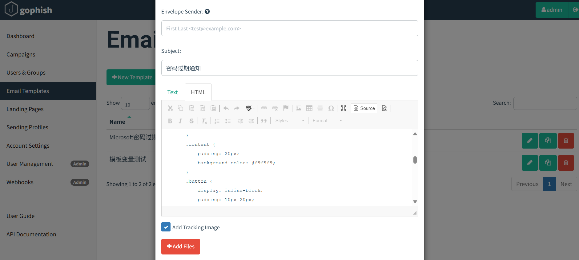579x260 pixels.
Task: Toggle the Source view button
Action: click(x=364, y=108)
